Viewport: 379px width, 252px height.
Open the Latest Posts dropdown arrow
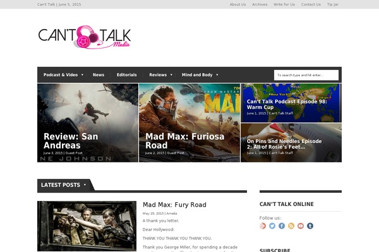[85, 185]
